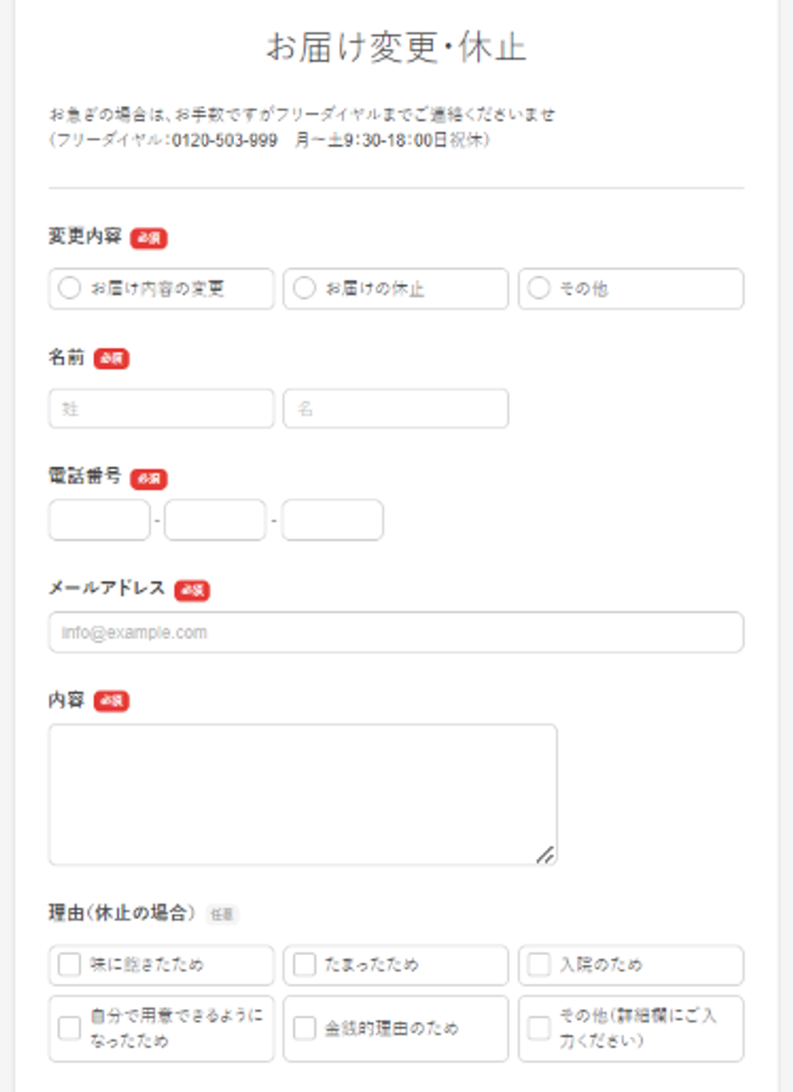
Task: Click the middle phone number box
Action: pyautogui.click(x=214, y=521)
